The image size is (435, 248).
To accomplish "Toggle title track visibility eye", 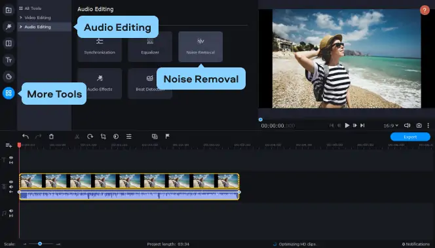I will pos(11,158).
